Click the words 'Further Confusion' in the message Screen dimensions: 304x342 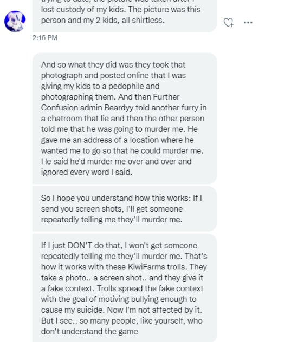pyautogui.click(x=111, y=102)
